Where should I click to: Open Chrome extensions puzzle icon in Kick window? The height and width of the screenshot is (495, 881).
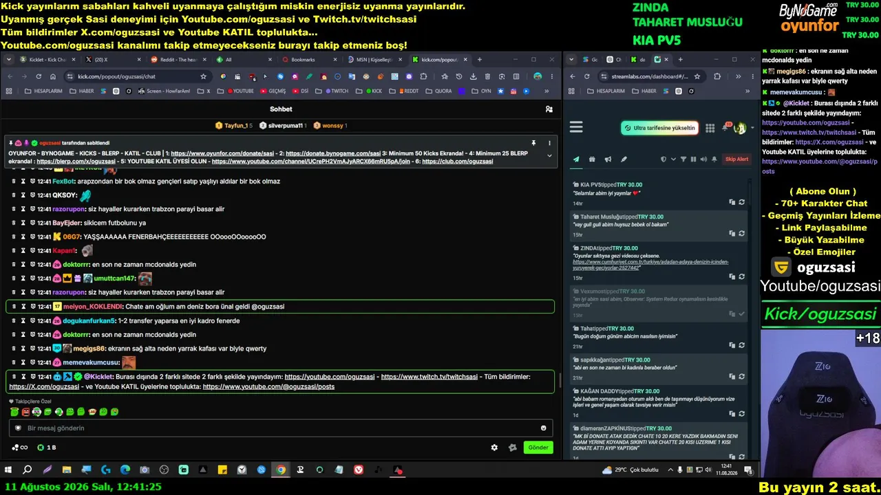click(x=423, y=76)
